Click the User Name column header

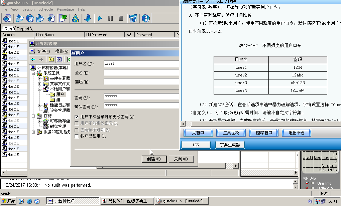[59, 34]
